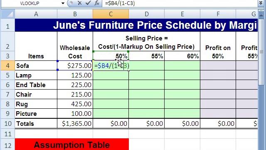This screenshot has height=150, width=266.
Task: Select row 9 header
Action: pyautogui.click(x=8, y=113)
